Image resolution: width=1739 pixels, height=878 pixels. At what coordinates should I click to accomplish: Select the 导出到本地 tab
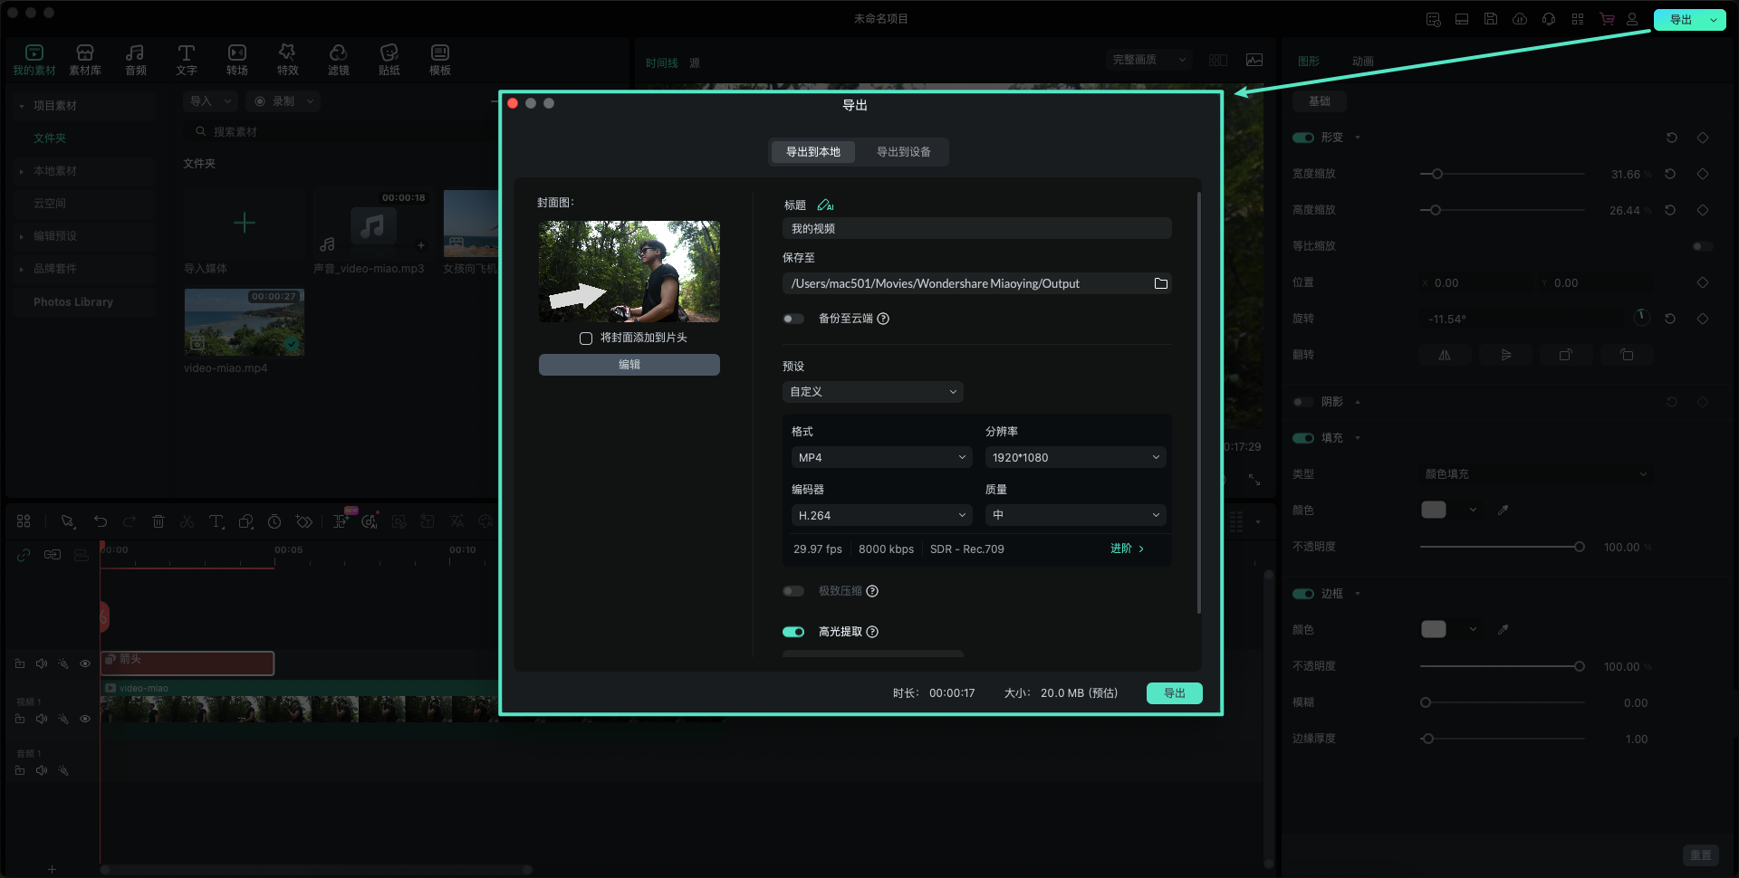point(812,152)
